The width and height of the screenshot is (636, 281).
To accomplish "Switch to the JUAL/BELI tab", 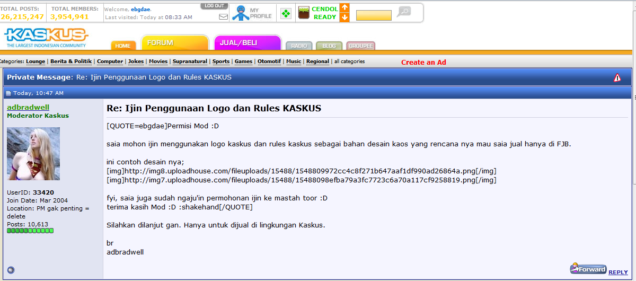I will [248, 42].
